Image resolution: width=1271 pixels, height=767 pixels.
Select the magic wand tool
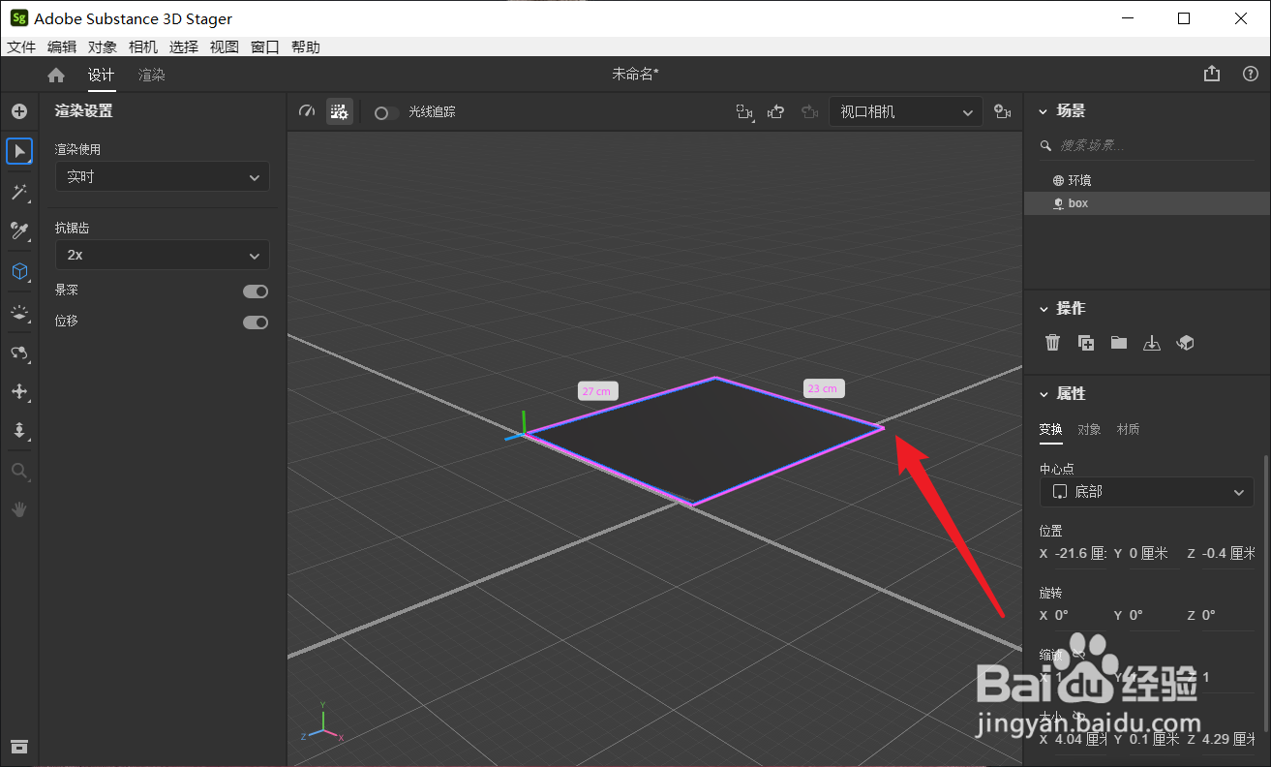coord(19,192)
